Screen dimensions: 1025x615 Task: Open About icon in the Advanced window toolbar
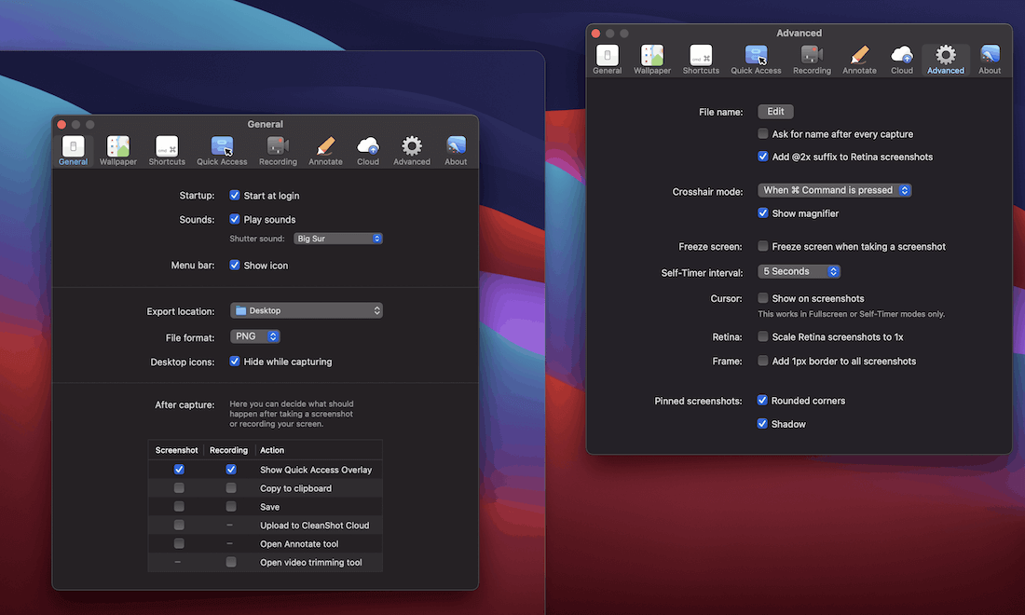990,56
